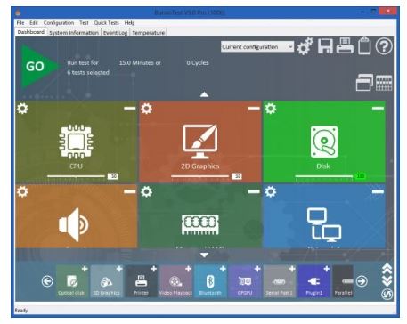Adjust the 2D Graphics duty cycle slider
The width and height of the screenshot is (407, 324).
[x=200, y=176]
